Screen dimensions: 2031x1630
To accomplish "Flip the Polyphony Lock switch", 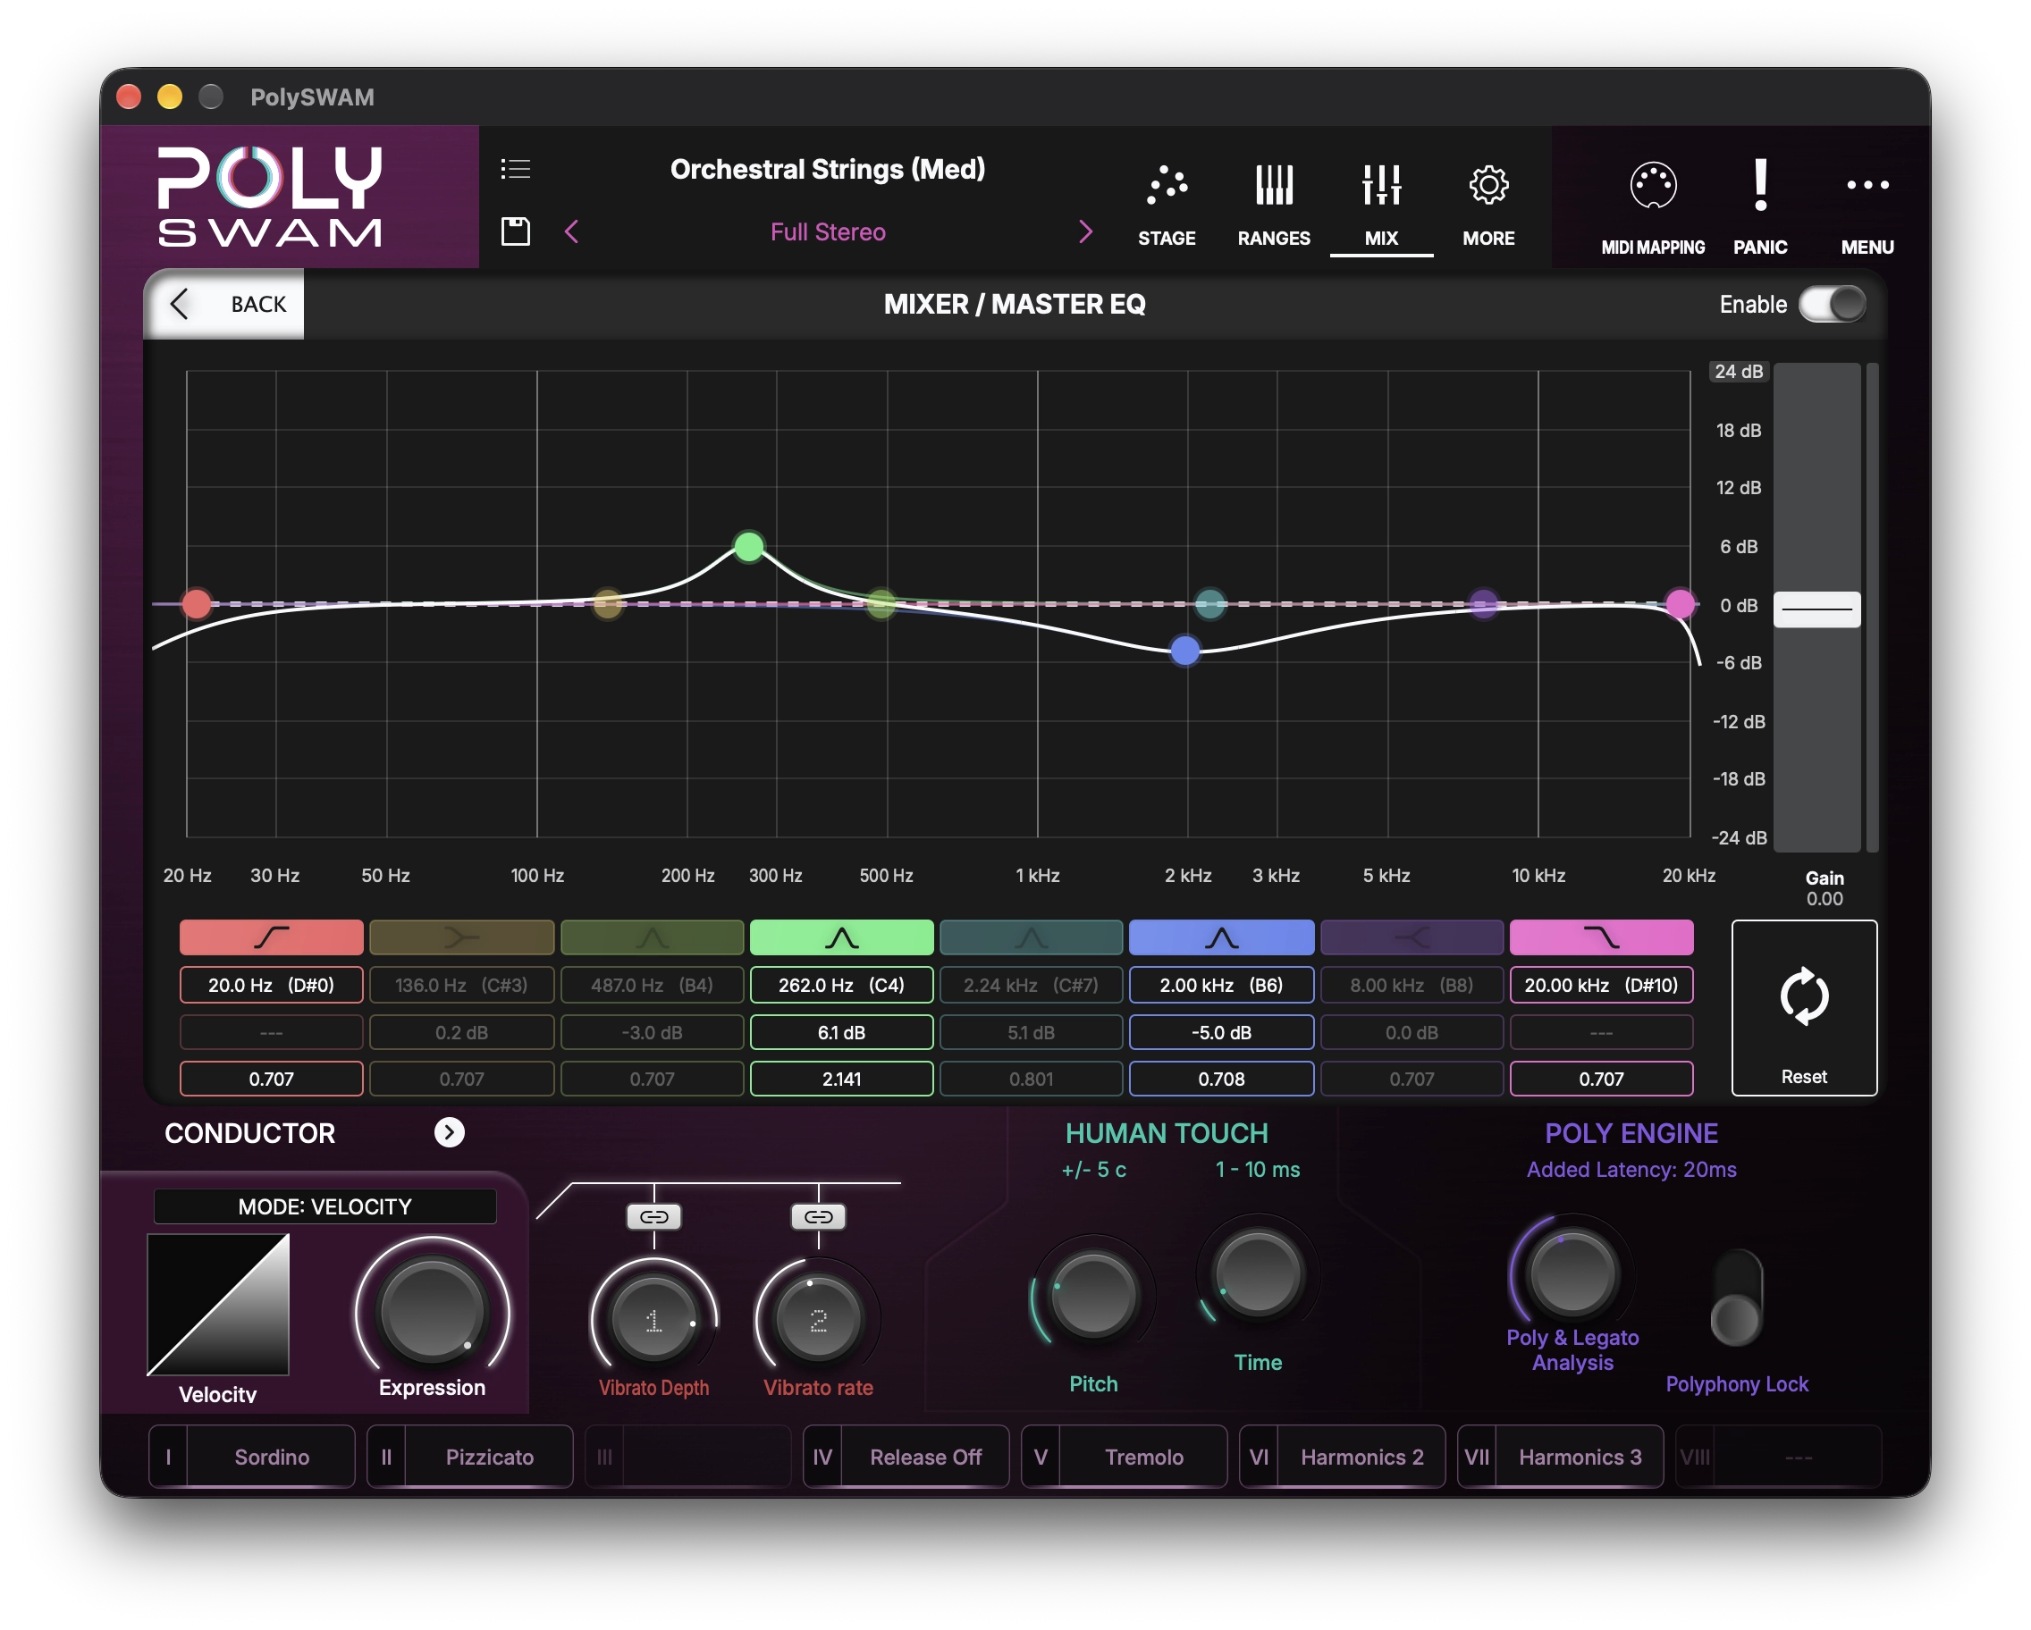I will coord(1736,1298).
